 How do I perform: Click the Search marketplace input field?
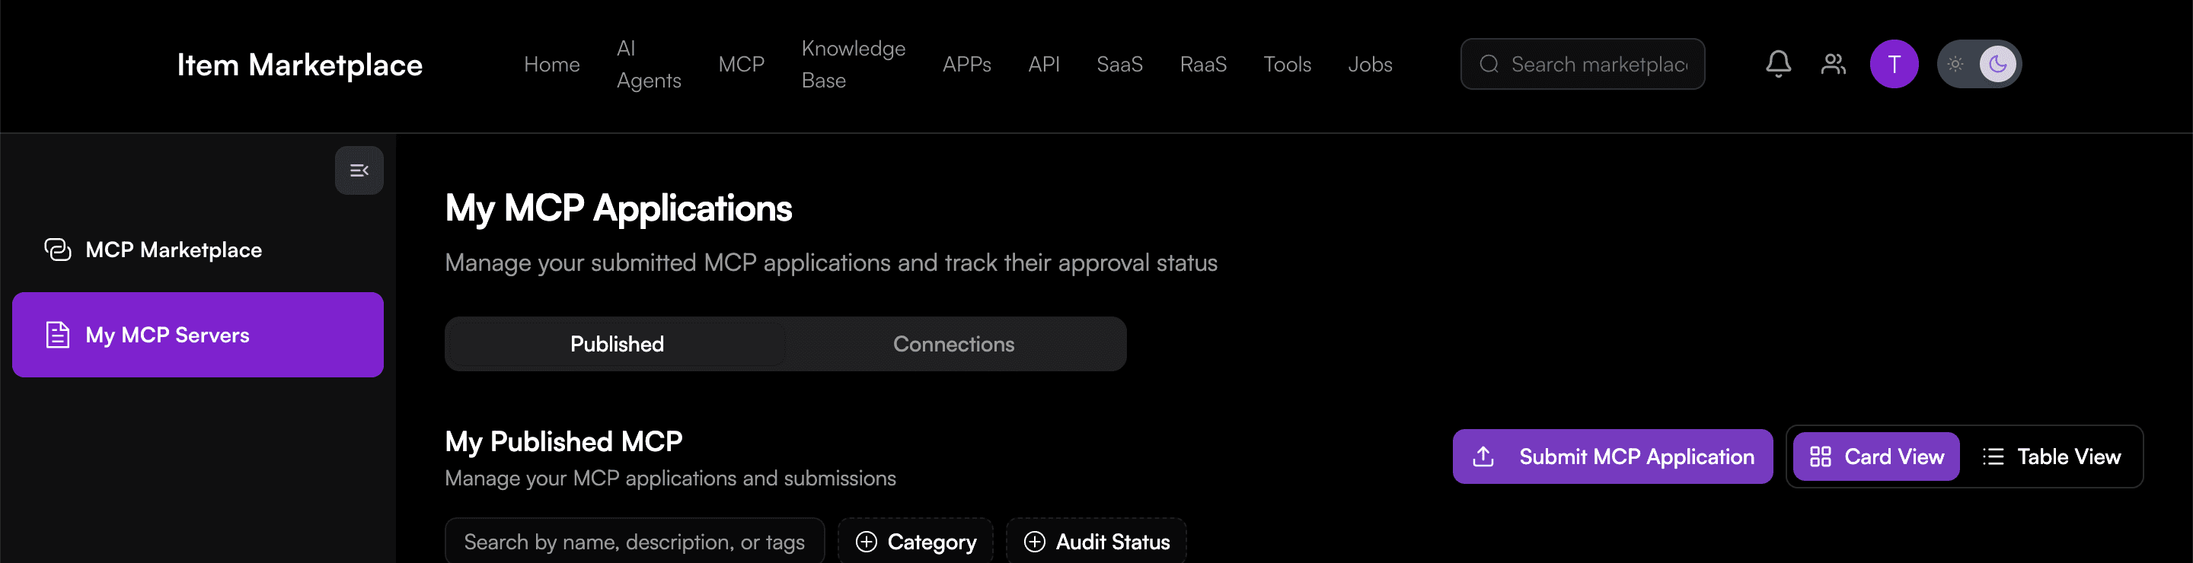point(1599,64)
